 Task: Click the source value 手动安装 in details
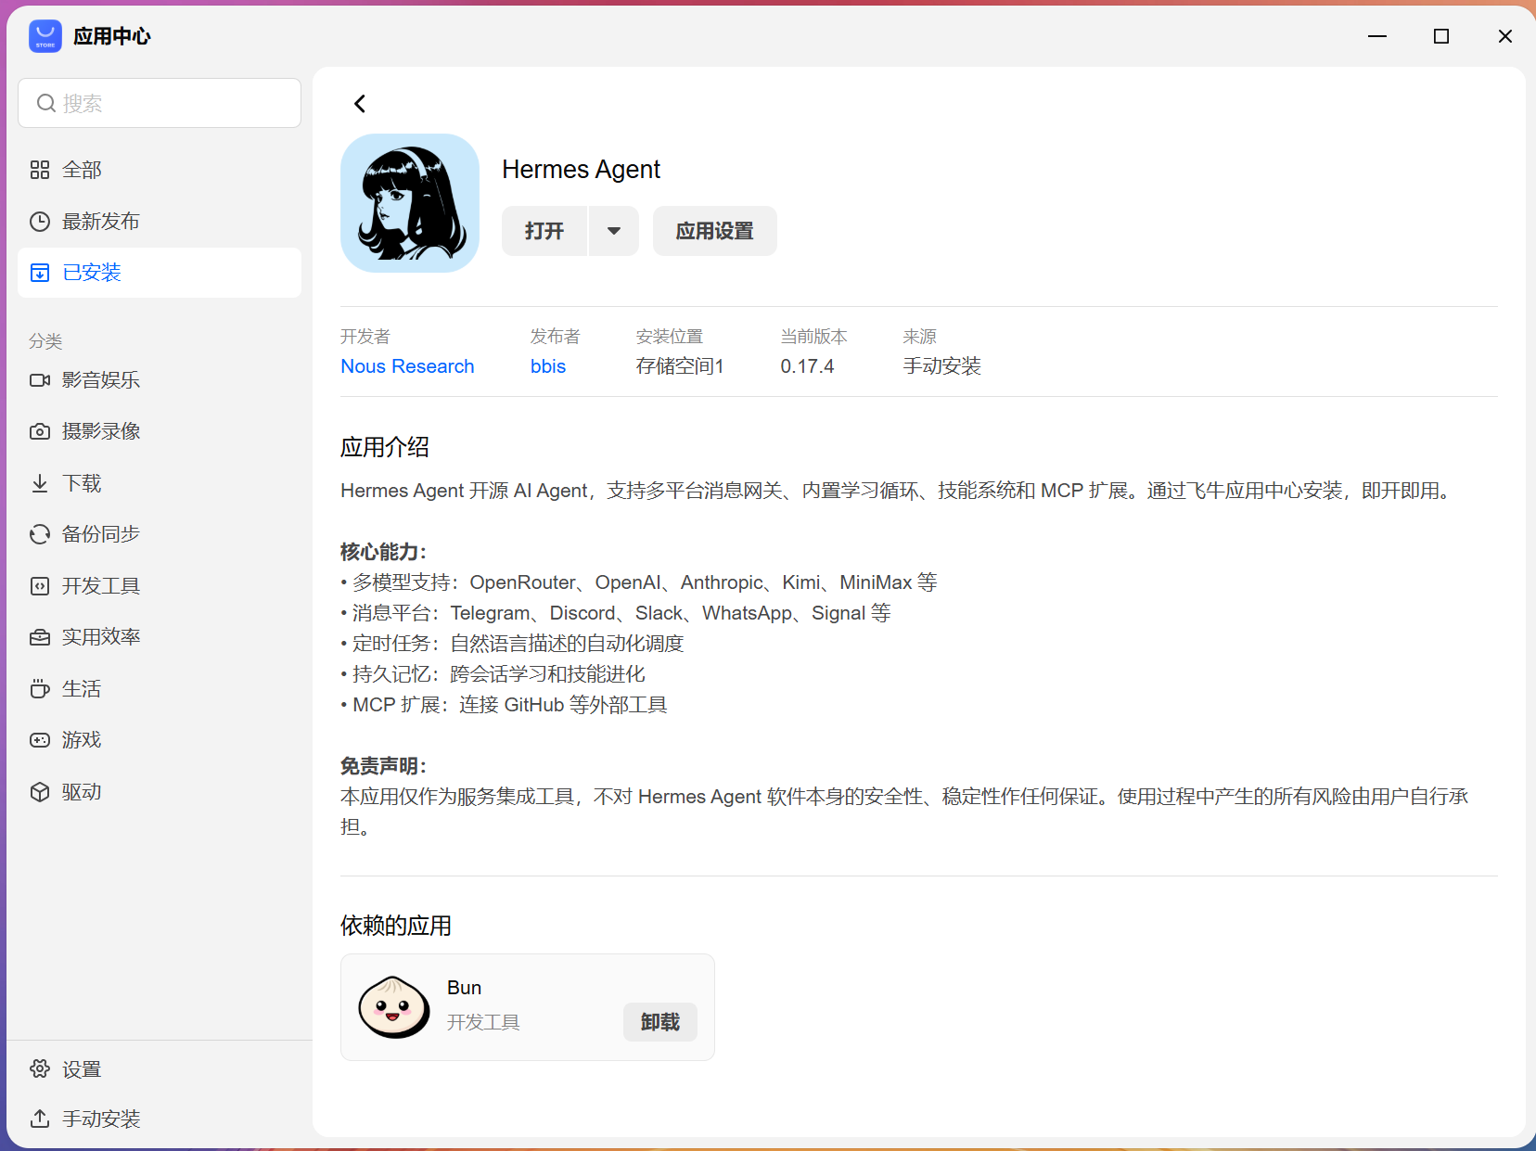point(941,366)
